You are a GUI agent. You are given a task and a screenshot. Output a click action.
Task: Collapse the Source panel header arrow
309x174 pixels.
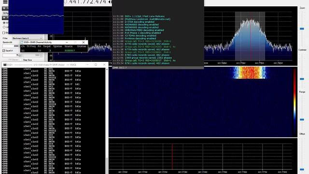point(4,9)
